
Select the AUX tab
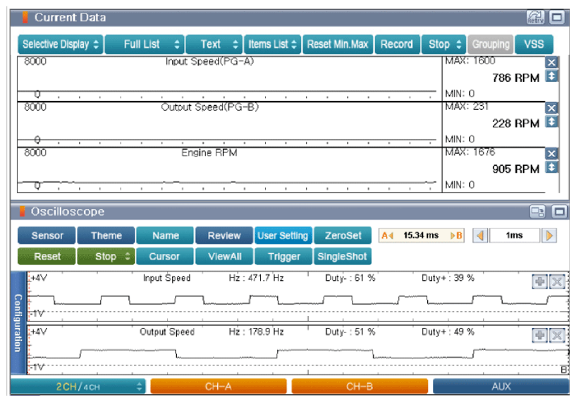click(x=501, y=386)
